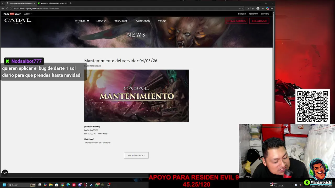
Task: Click the JUEGA AHORA button
Action: pyautogui.click(x=236, y=21)
